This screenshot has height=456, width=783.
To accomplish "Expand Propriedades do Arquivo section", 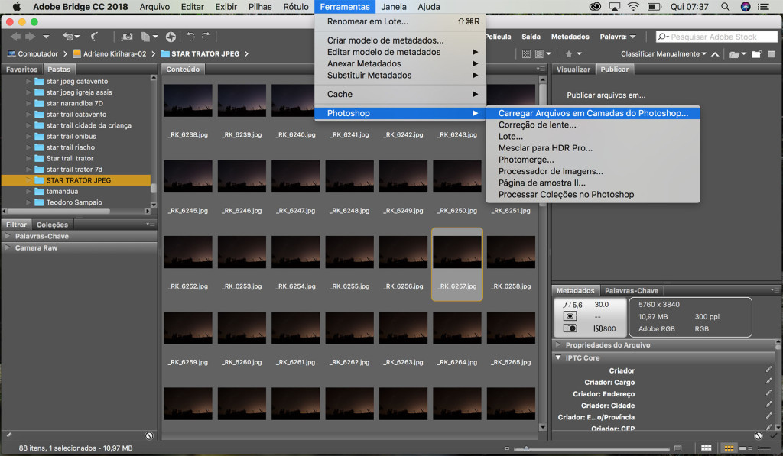I will pyautogui.click(x=558, y=344).
